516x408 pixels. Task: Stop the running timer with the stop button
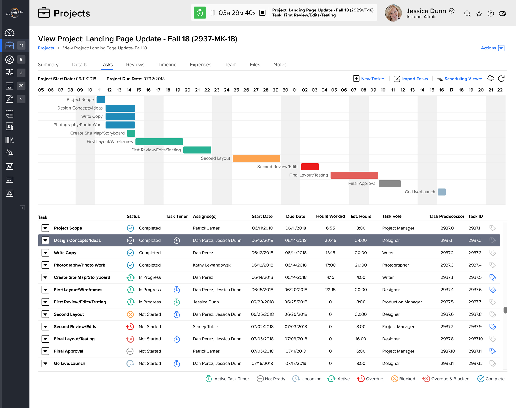click(x=262, y=13)
